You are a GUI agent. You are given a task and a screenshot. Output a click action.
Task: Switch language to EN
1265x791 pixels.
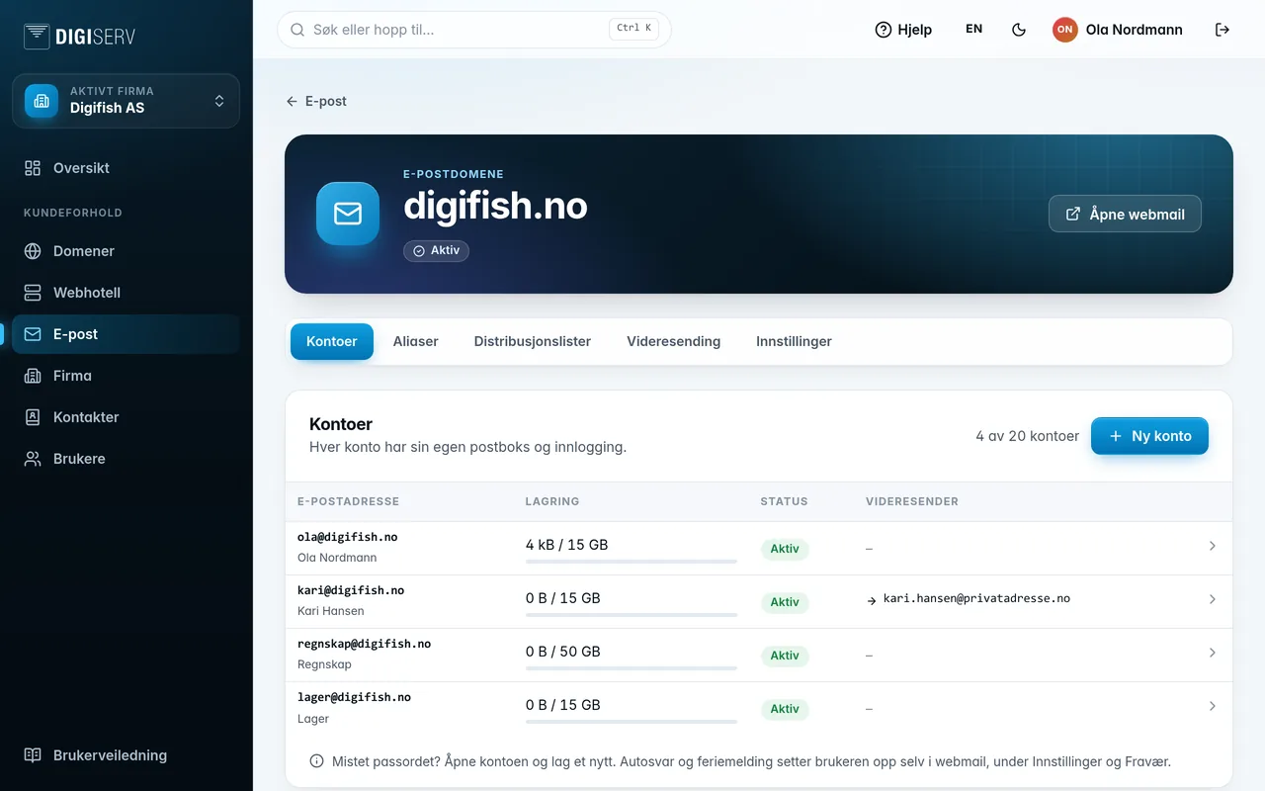[973, 30]
